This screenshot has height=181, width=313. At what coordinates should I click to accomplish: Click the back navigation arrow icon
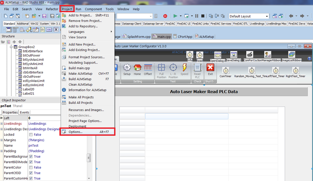point(291,16)
